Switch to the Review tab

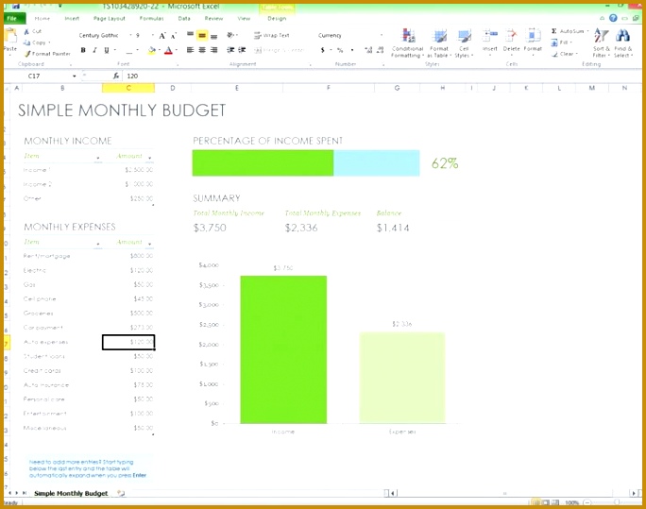213,19
